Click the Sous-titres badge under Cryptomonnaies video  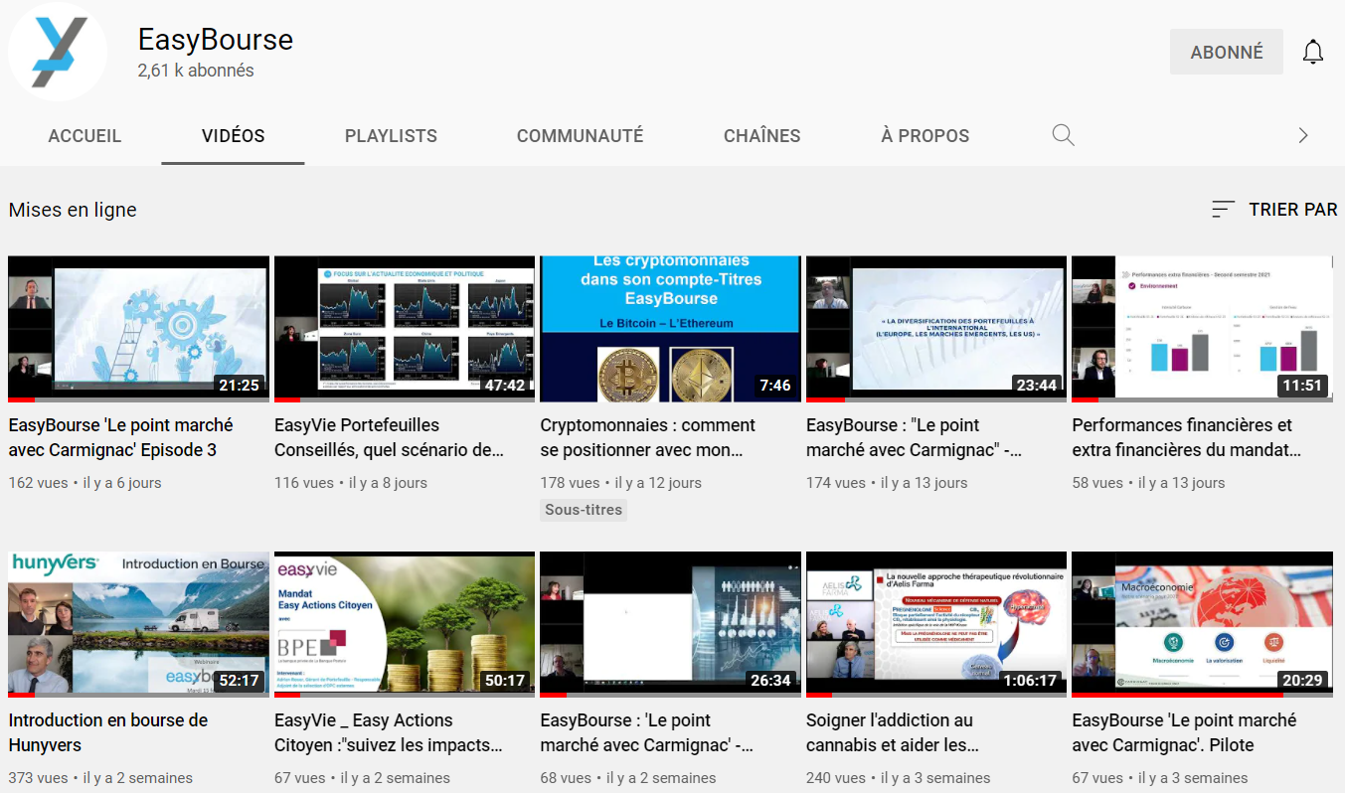pyautogui.click(x=584, y=510)
